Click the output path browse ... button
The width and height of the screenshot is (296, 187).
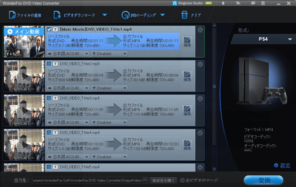coord(145,180)
